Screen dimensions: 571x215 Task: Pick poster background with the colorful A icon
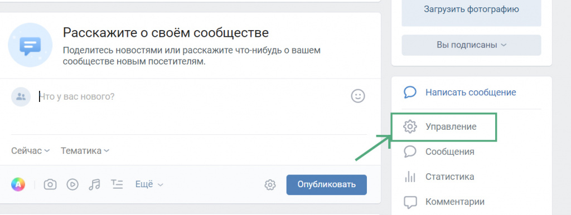pyautogui.click(x=18, y=184)
